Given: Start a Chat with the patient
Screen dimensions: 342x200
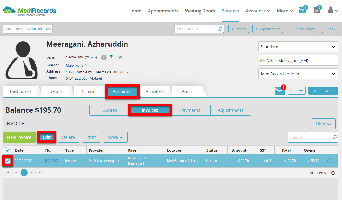Looking at the screenshot, I should [297, 91].
